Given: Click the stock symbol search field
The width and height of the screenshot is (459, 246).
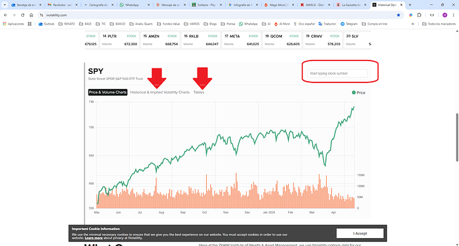Looking at the screenshot, I should [337, 73].
